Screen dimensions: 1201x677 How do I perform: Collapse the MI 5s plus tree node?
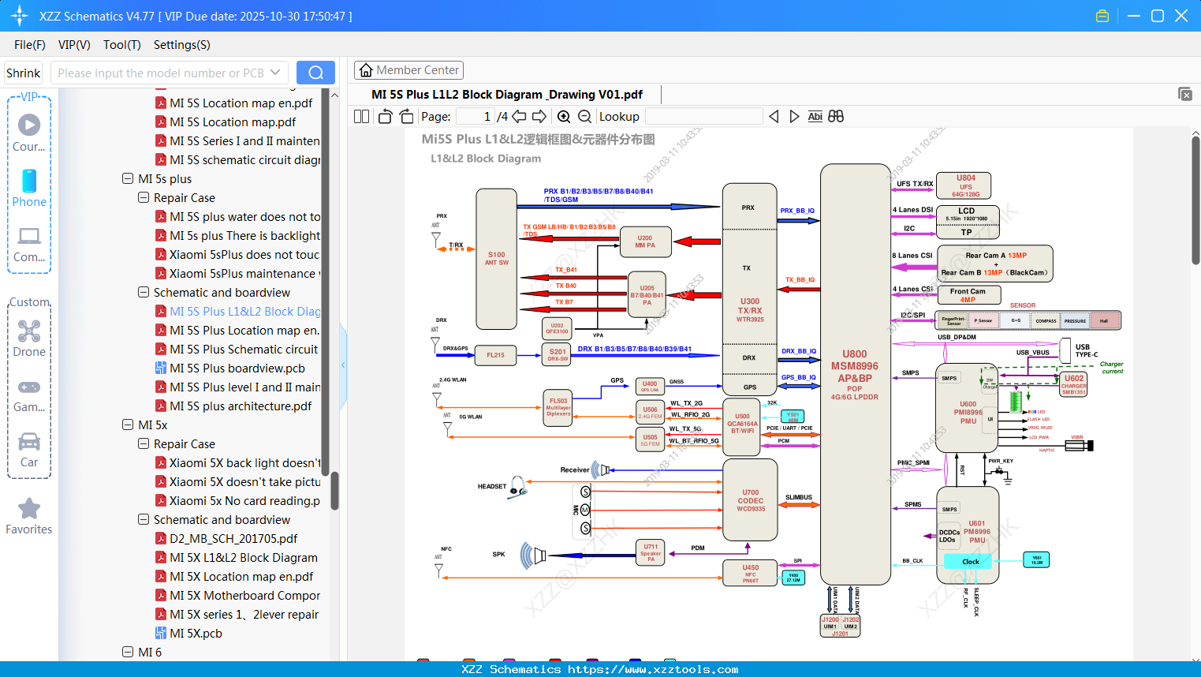pyautogui.click(x=128, y=178)
